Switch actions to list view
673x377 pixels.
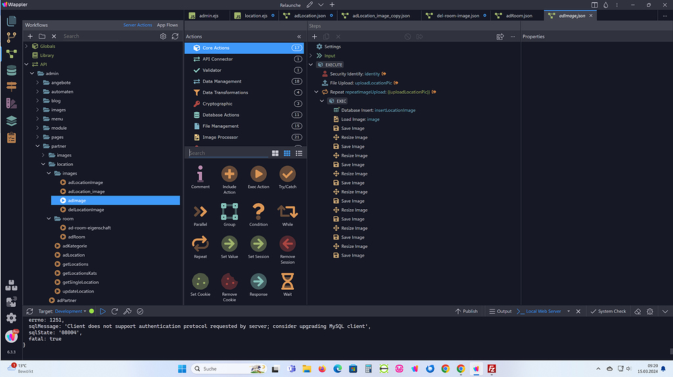[x=299, y=153]
